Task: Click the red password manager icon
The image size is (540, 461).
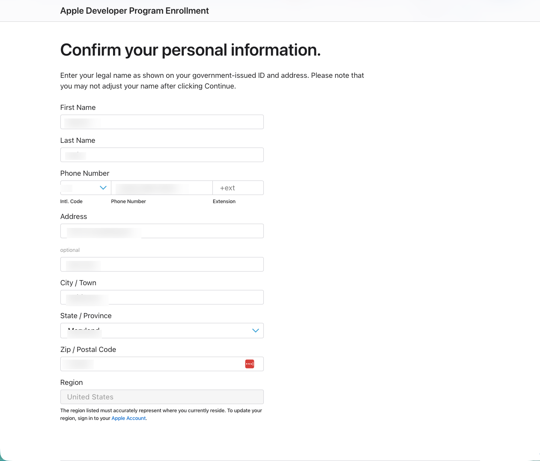Action: (x=250, y=364)
